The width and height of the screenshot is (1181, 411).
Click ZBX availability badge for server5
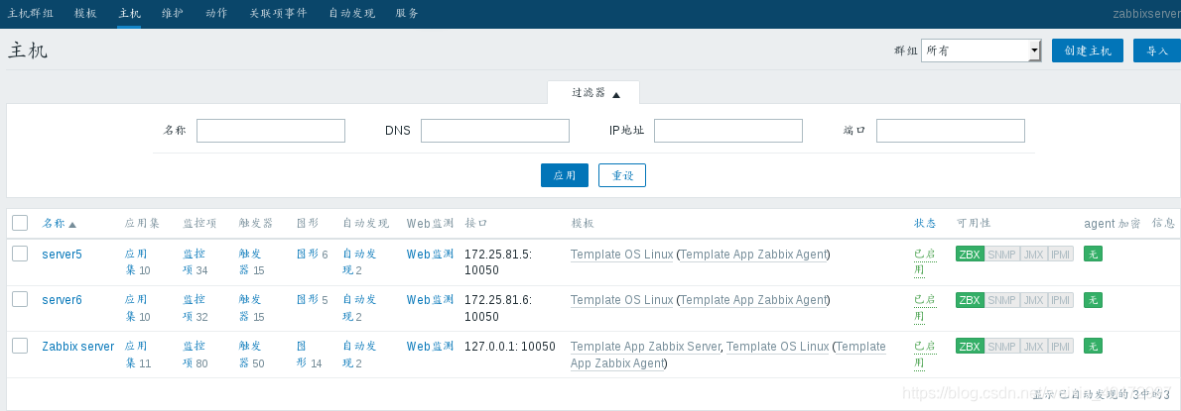[x=970, y=255]
